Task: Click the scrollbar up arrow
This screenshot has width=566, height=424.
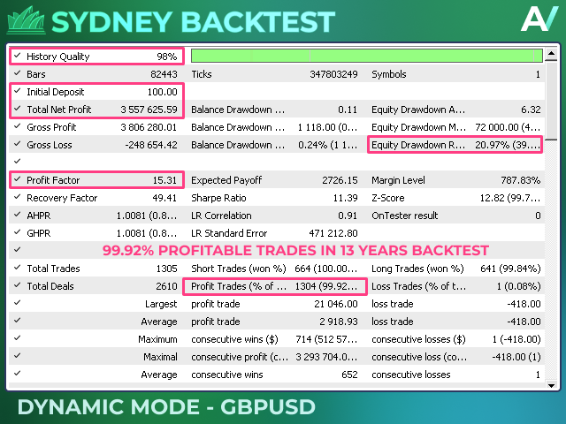Action: tap(551, 54)
